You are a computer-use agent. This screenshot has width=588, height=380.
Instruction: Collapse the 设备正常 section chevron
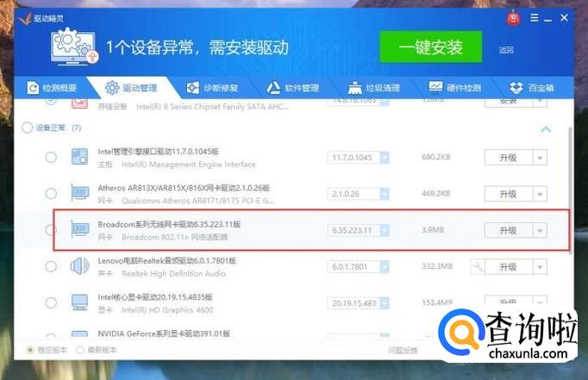click(546, 129)
